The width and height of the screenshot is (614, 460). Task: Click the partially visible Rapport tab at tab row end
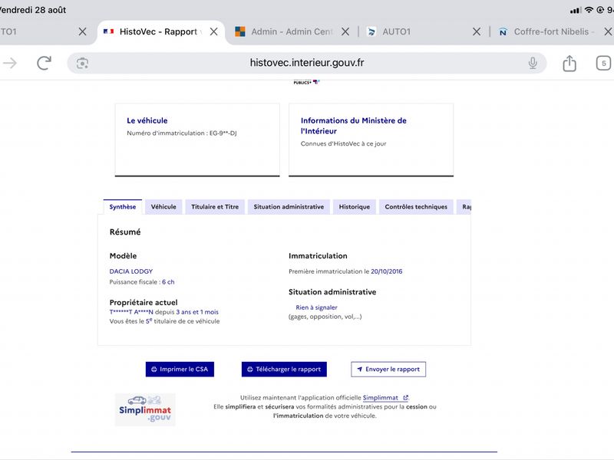tap(464, 207)
